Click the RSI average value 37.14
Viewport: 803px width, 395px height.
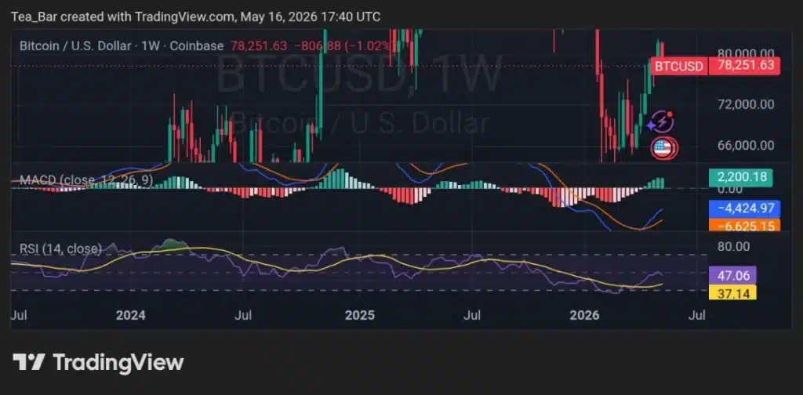732,292
